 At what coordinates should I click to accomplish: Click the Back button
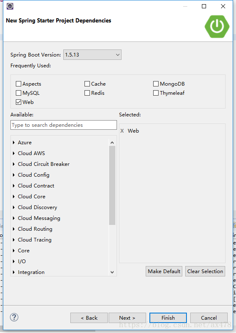tap(89, 318)
